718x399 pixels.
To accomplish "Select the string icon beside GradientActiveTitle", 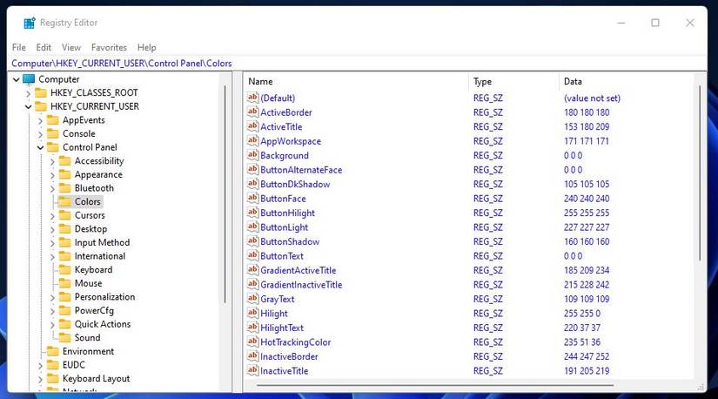I will [252, 270].
